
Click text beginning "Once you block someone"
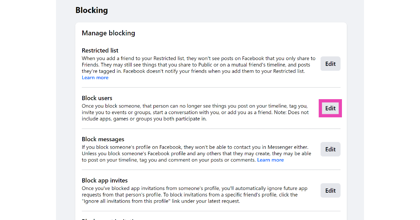175,106
